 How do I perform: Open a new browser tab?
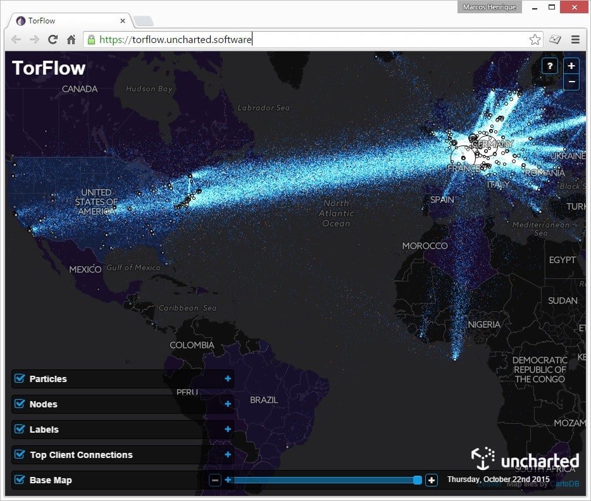coord(144,21)
